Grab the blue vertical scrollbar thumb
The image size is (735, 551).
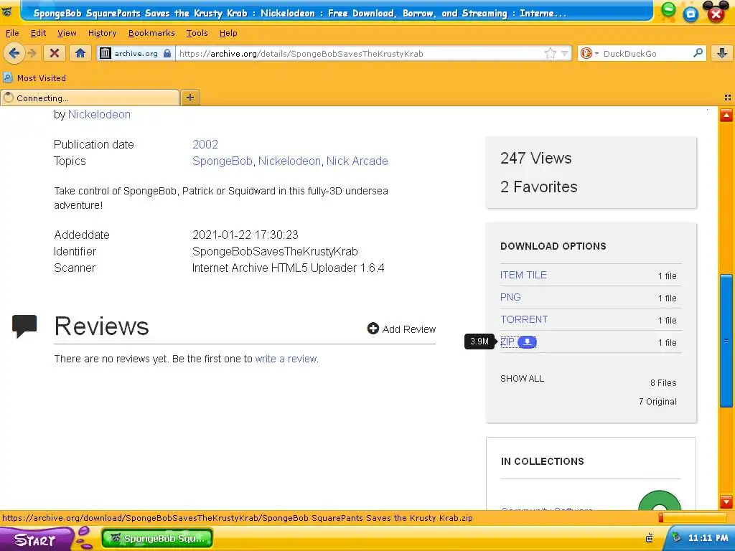(x=726, y=341)
